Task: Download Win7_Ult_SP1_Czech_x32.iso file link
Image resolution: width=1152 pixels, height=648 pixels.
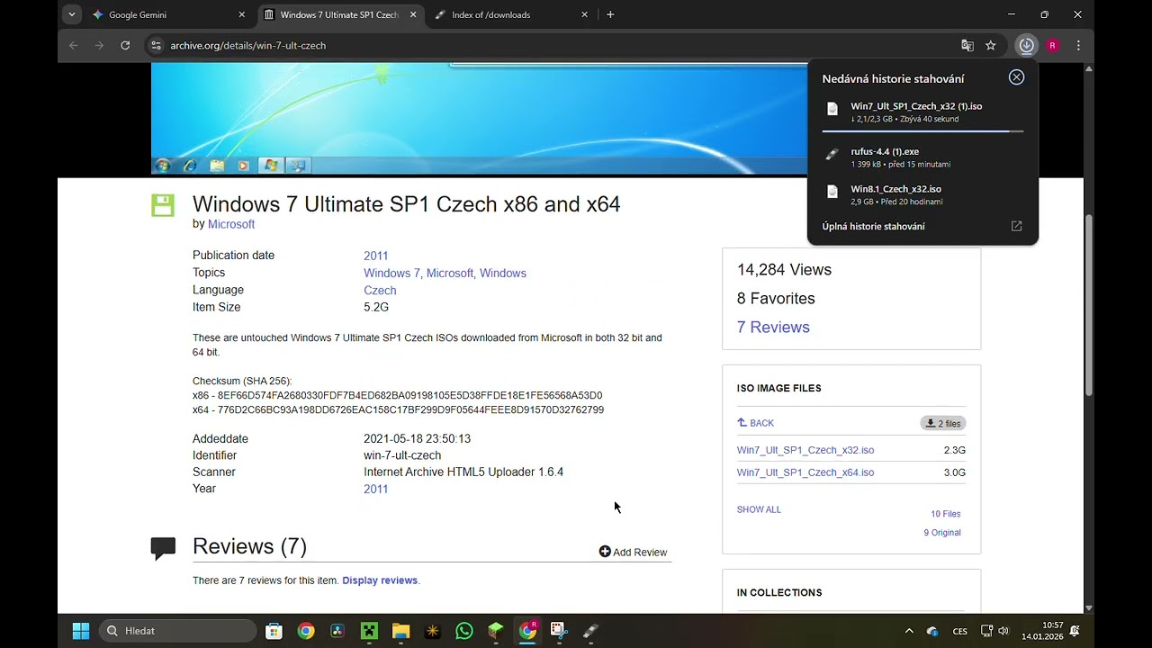Action: pos(805,450)
